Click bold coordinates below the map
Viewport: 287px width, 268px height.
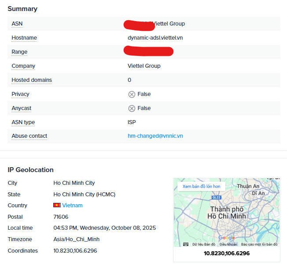(227, 253)
